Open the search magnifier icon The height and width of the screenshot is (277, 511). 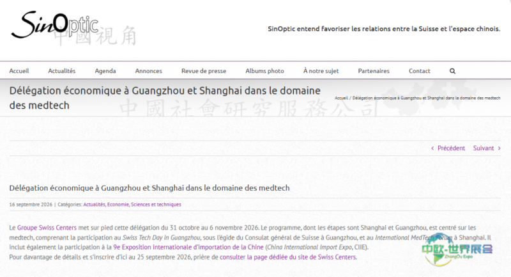click(x=452, y=71)
